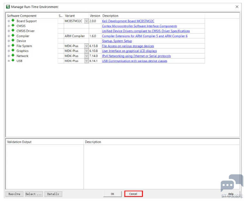Click the green diamond icon beside Compiler
The width and height of the screenshot is (246, 201).
pyautogui.click(x=13, y=35)
